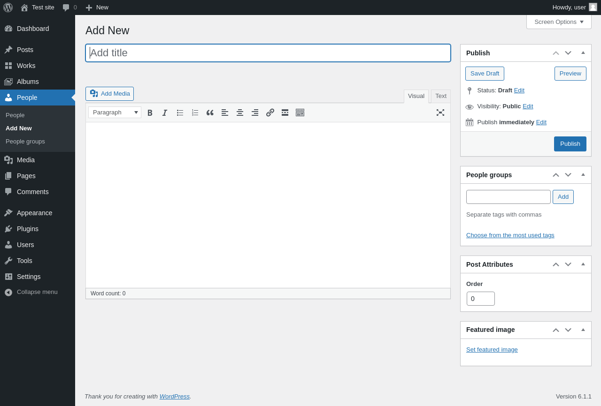
Task: Move Publish box down
Action: (x=568, y=53)
